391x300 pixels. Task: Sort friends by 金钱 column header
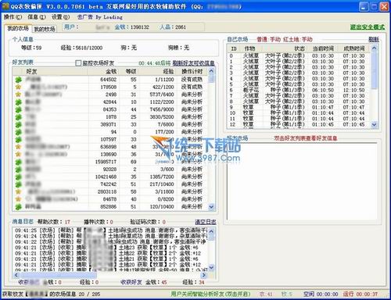(111, 71)
